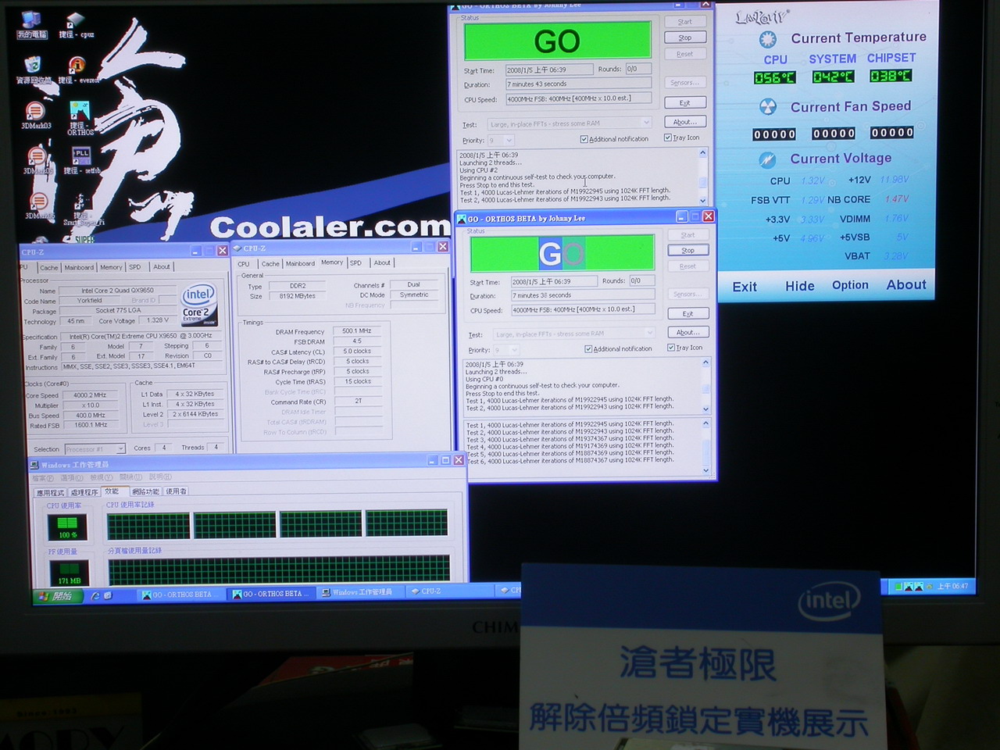This screenshot has width=1000, height=750.
Task: Click the CPU temperature readout 056°C
Action: click(x=774, y=77)
